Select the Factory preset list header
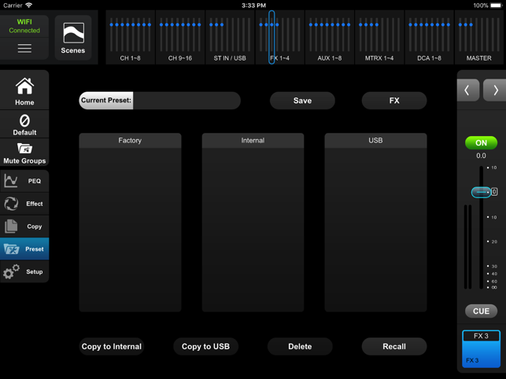 click(x=130, y=141)
